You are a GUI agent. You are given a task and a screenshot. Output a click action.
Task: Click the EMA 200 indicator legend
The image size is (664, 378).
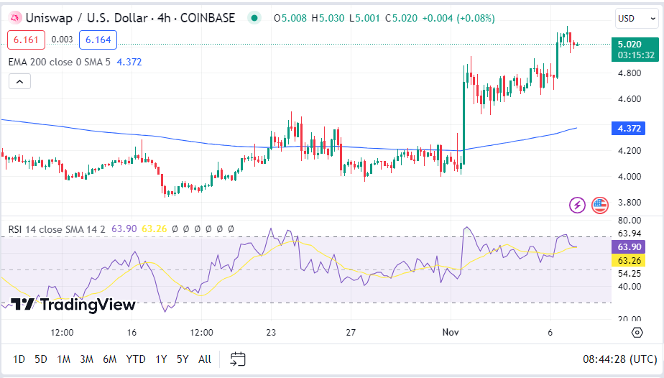(59, 62)
